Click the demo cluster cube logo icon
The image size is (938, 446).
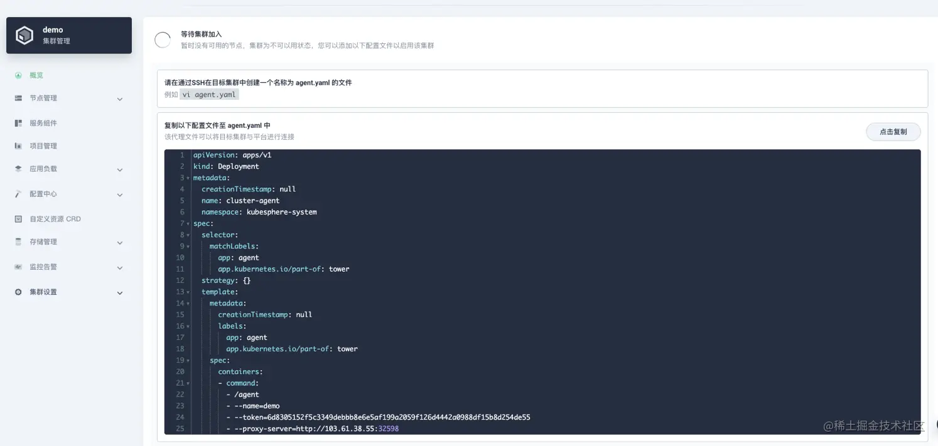coord(24,35)
